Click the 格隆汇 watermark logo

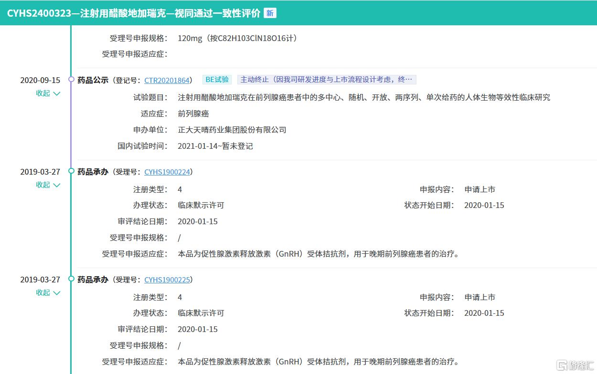(575, 365)
